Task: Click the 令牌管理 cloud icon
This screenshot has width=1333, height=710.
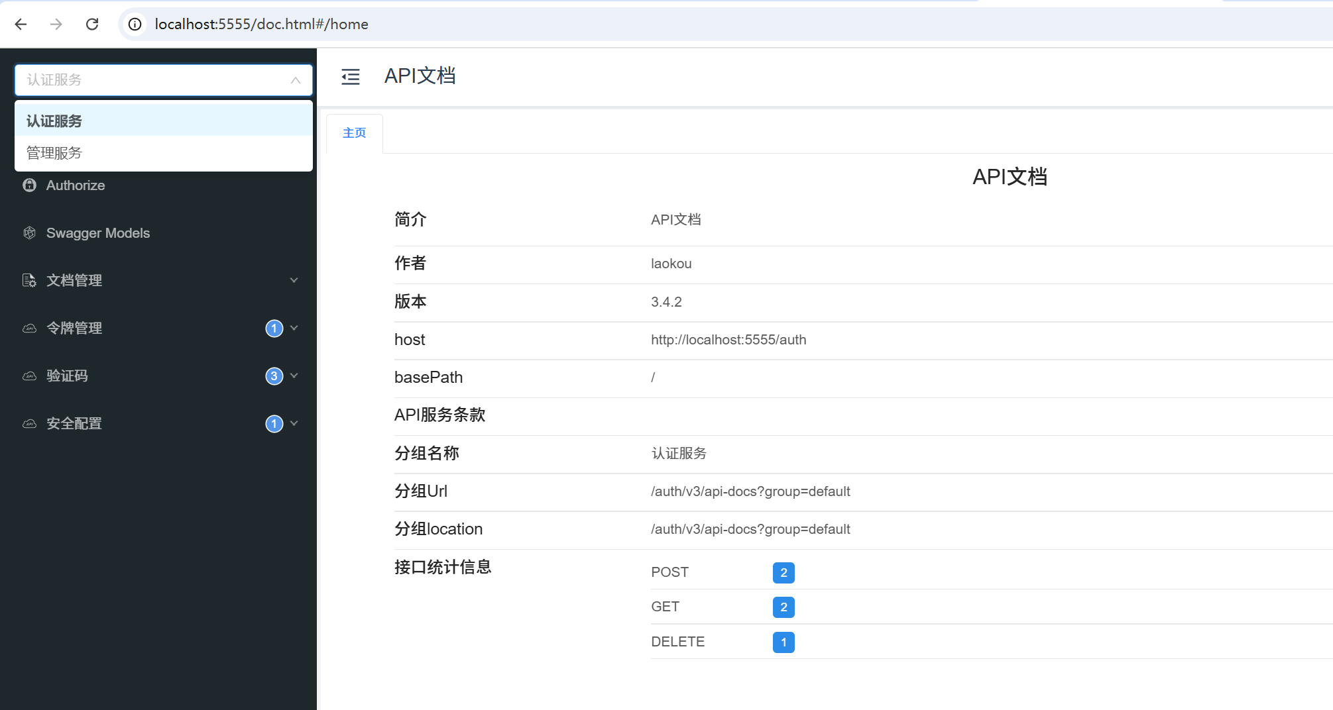Action: [x=29, y=329]
